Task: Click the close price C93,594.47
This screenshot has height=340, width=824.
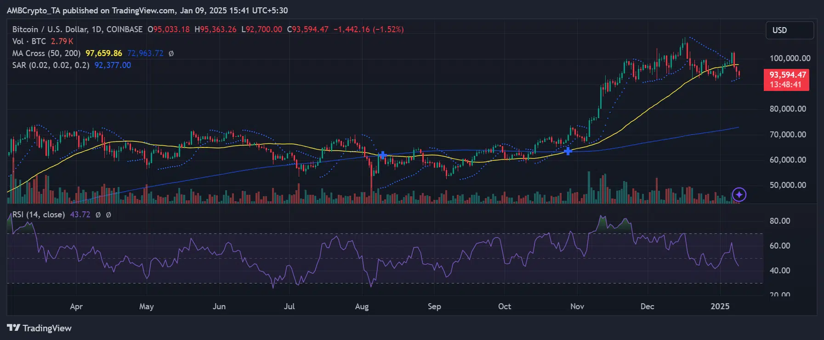Action: [308, 29]
